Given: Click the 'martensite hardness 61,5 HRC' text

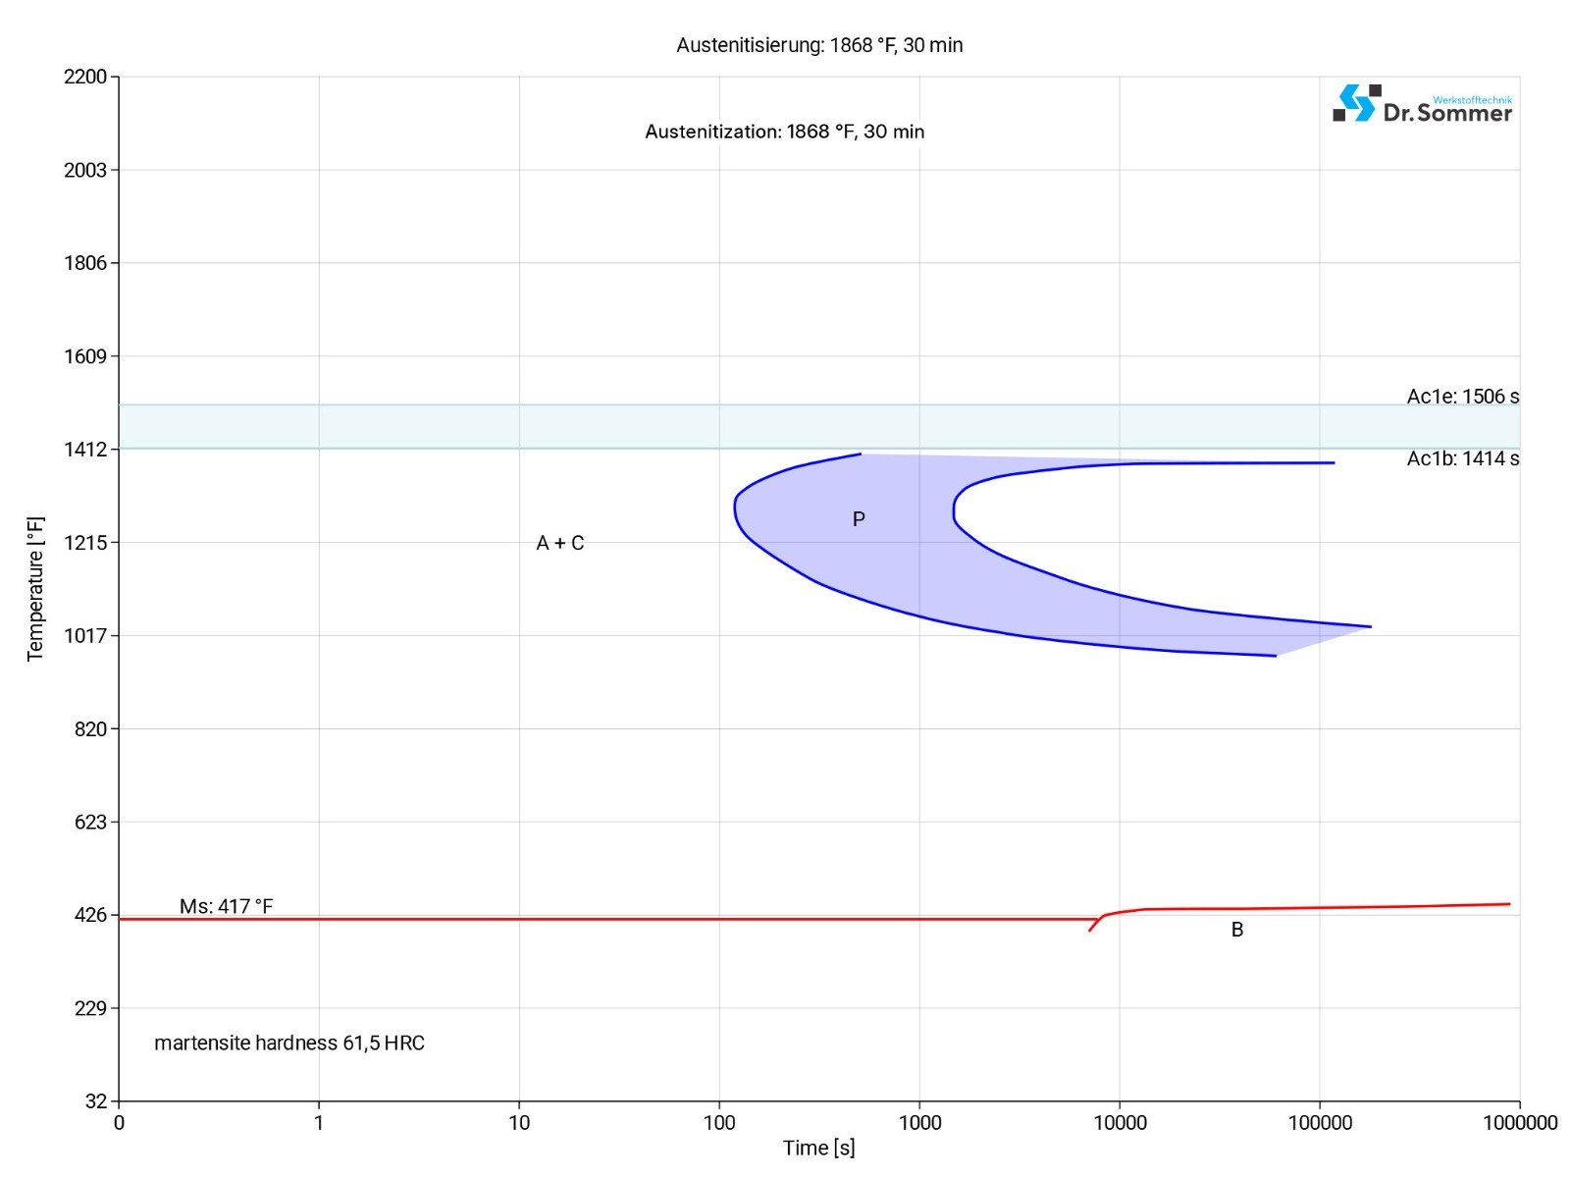Looking at the screenshot, I should pos(289,1043).
